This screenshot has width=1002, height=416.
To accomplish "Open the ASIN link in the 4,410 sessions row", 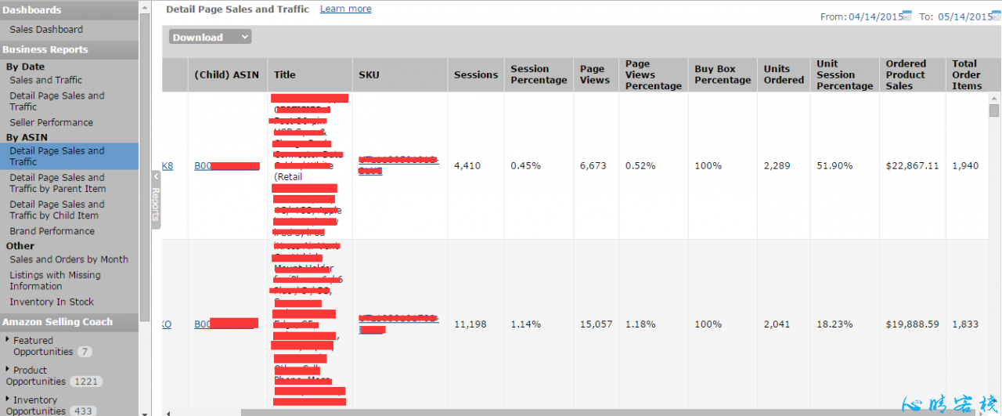I will [226, 166].
